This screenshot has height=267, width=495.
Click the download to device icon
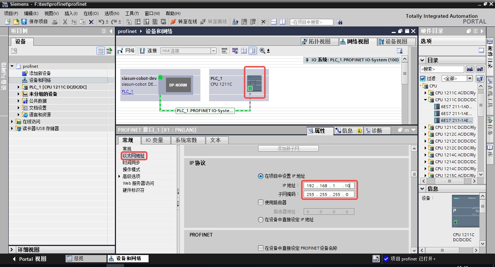tap(138, 22)
